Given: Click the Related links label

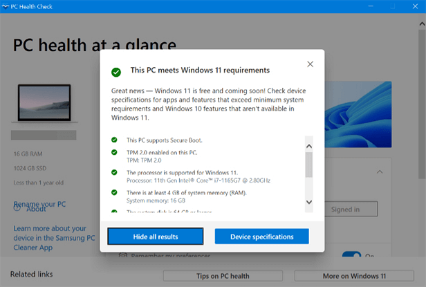Looking at the screenshot, I should coord(32,275).
